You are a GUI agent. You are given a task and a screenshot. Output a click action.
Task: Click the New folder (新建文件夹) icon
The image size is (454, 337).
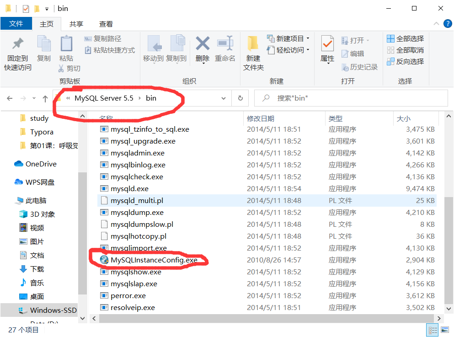pos(253,43)
